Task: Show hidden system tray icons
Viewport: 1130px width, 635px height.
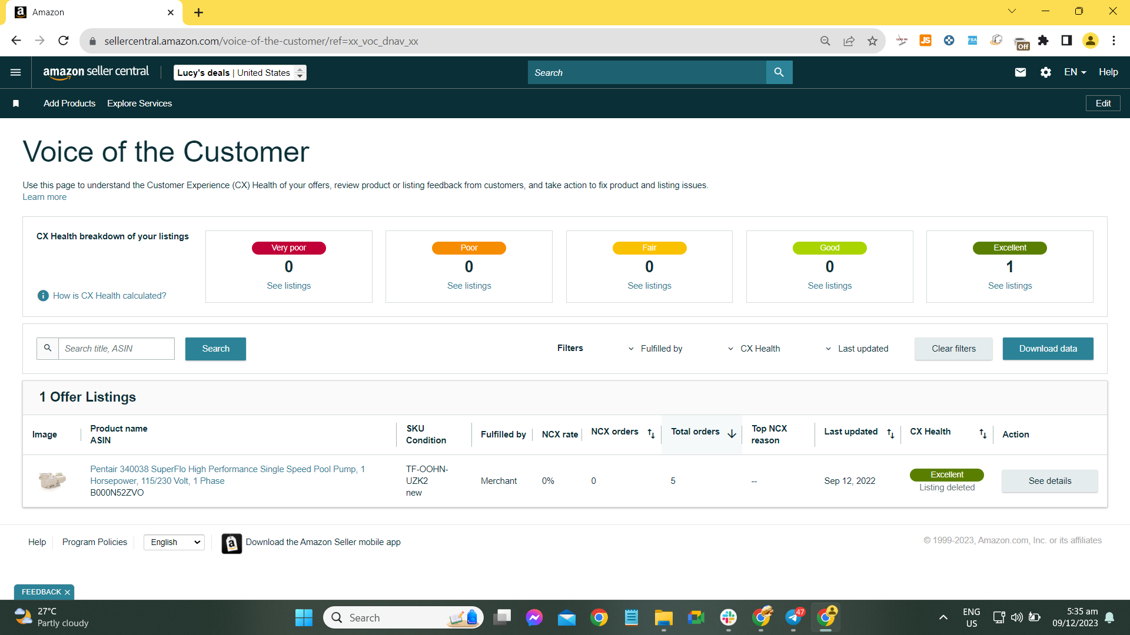Action: 943,617
